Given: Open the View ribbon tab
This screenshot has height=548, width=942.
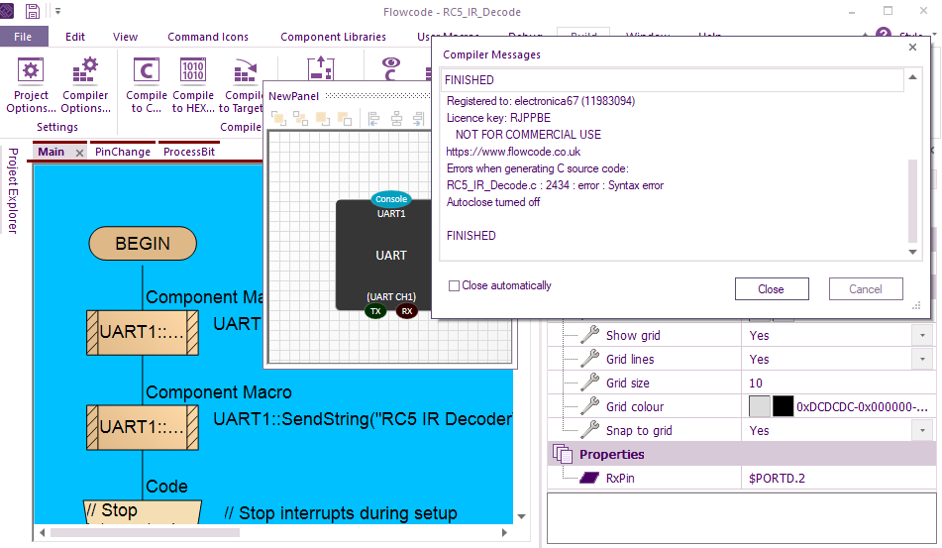Looking at the screenshot, I should pos(125,37).
